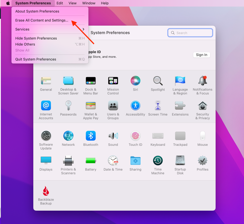Select Erase All Content and Settings

pos(50,20)
